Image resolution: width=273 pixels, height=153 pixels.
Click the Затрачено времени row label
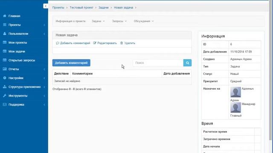pyautogui.click(x=216, y=139)
